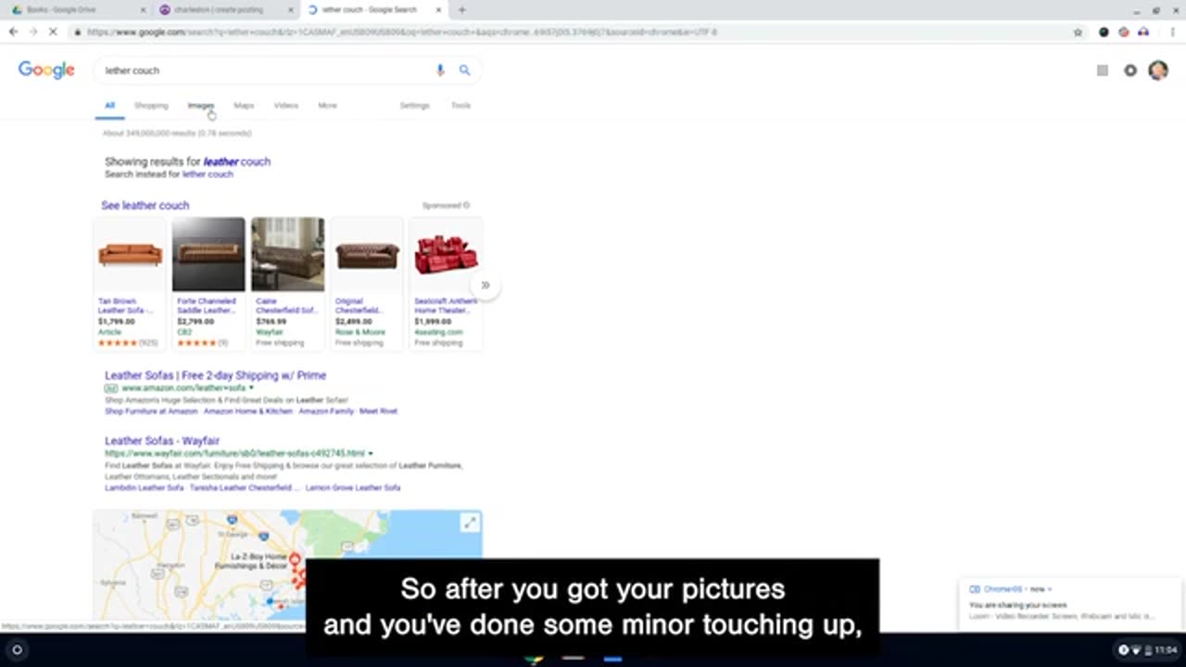Viewport: 1186px width, 667px height.
Task: Open the Google apps grid icon
Action: tap(1102, 70)
